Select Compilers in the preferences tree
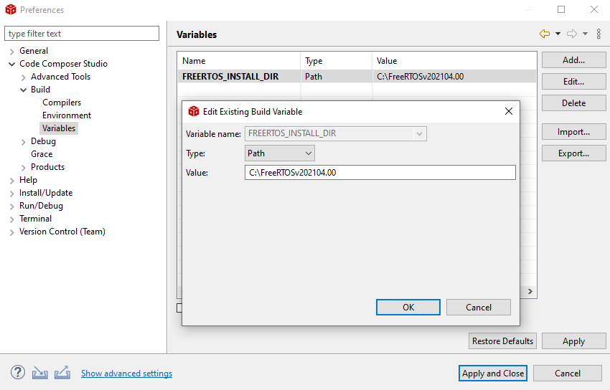 [x=62, y=103]
